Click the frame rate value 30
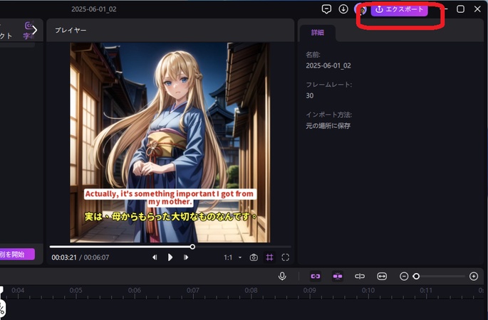This screenshot has height=320, width=488. tap(310, 95)
